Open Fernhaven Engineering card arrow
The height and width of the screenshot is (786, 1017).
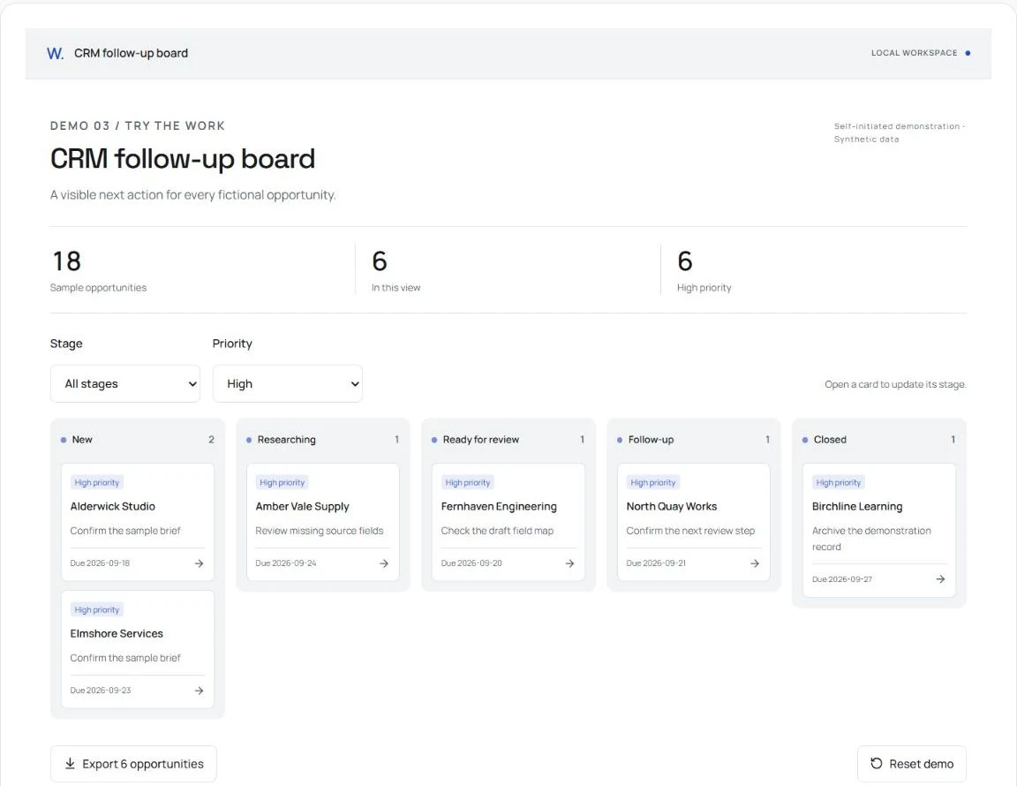(x=569, y=563)
